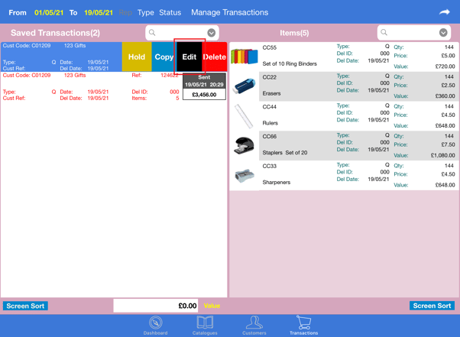The height and width of the screenshot is (337, 460).
Task: Expand the Items search dropdown
Action: pos(443,33)
